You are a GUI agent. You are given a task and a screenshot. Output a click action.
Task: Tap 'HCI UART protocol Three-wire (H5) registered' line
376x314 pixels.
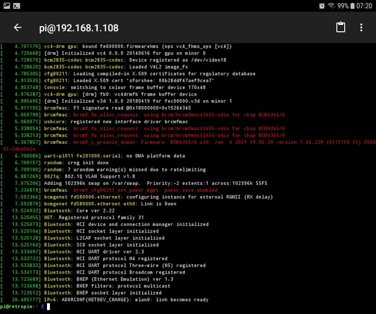[103, 265]
